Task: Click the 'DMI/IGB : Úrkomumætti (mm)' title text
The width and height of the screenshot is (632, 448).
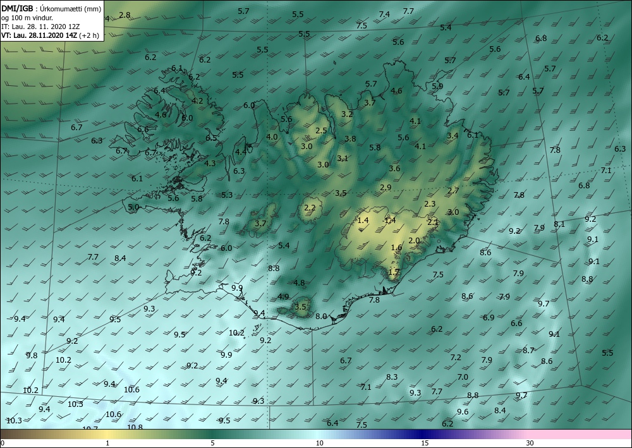Action: click(51, 9)
